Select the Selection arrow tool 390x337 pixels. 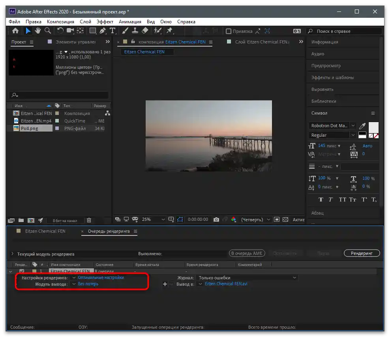[28, 30]
